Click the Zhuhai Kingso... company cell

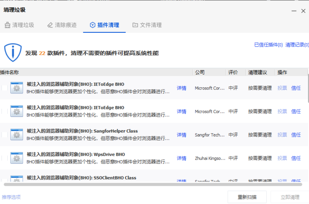coord(210,158)
